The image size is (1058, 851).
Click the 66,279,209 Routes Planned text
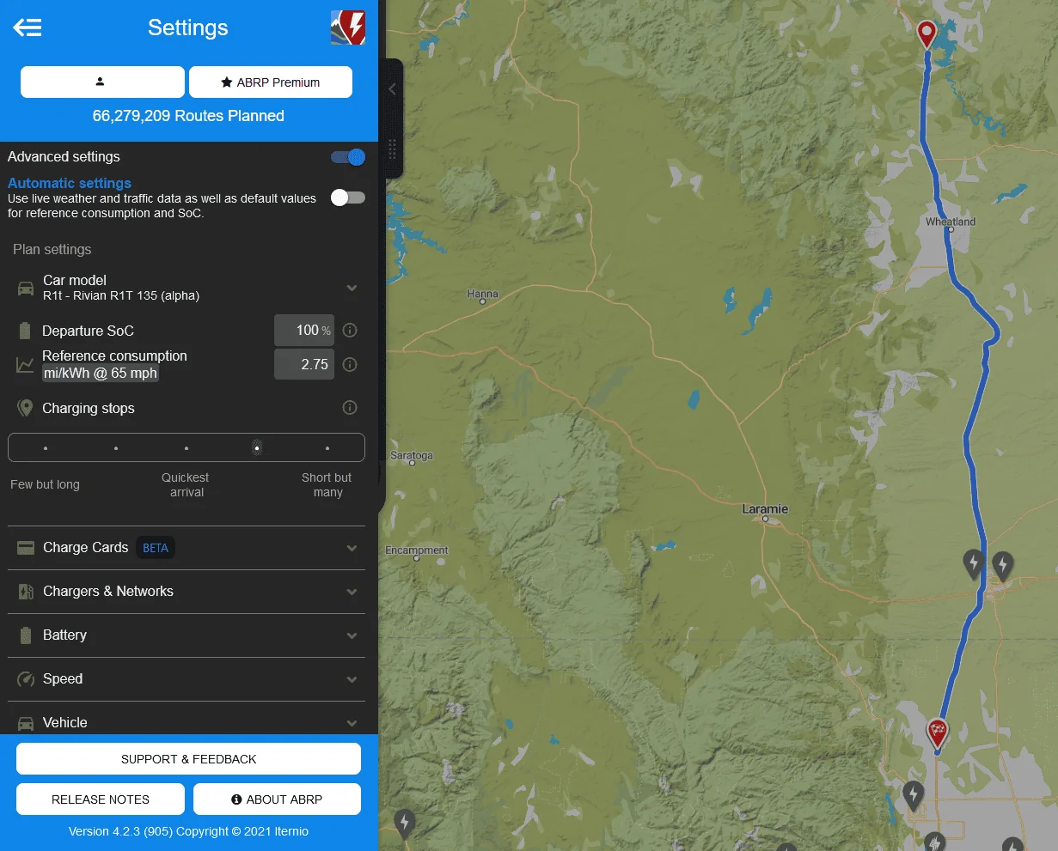tap(188, 116)
